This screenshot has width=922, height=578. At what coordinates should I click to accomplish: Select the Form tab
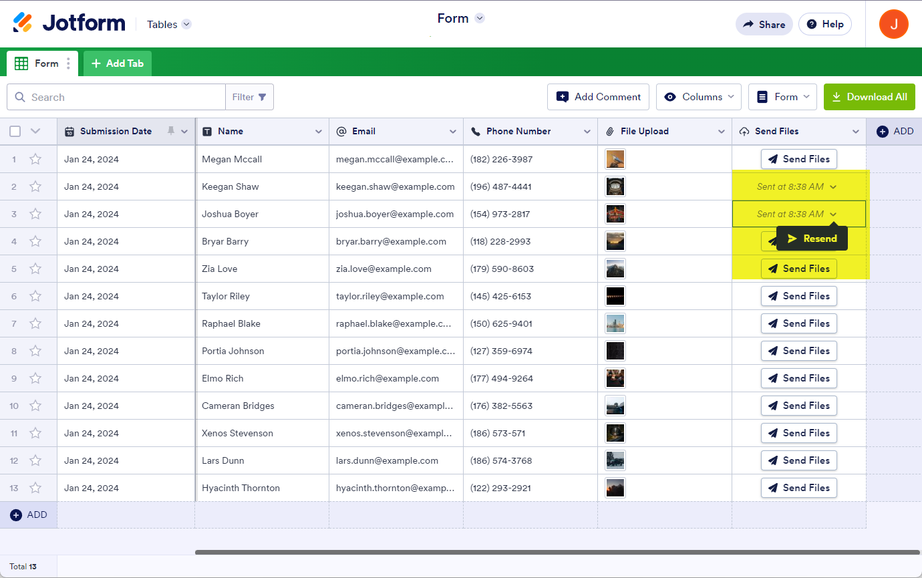pos(39,63)
